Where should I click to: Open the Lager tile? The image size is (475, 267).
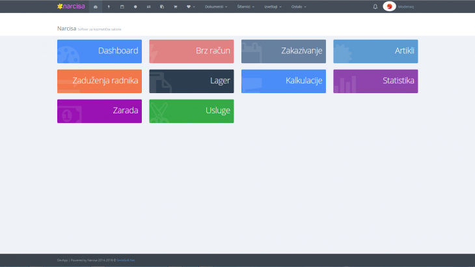pos(191,81)
